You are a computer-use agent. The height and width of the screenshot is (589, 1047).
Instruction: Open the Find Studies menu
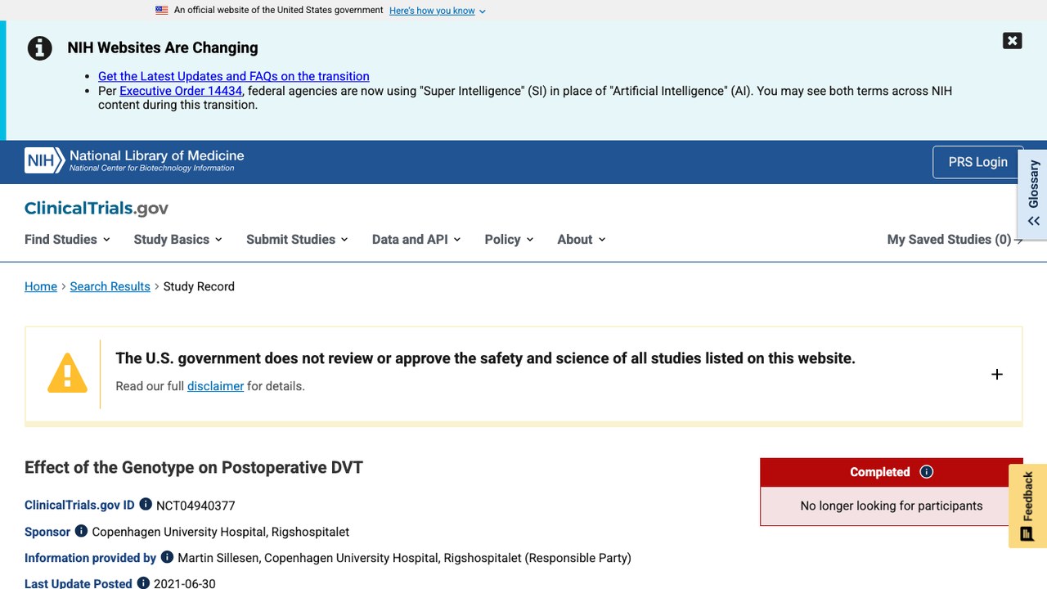click(x=67, y=240)
